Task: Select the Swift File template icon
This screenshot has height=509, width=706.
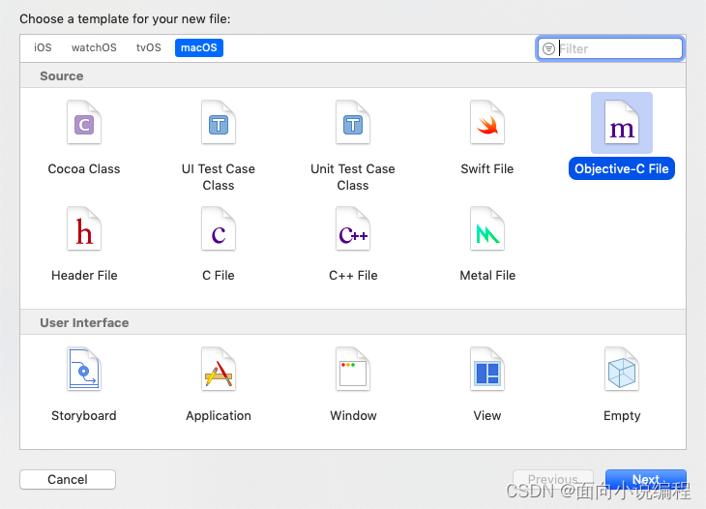Action: [487, 123]
